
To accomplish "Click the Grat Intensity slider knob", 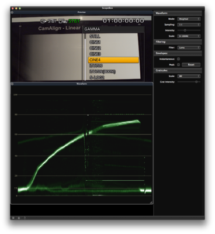I will 196,82.
